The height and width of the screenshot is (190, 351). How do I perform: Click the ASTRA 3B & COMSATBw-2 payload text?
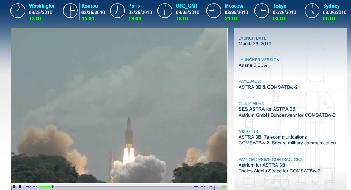click(x=268, y=87)
